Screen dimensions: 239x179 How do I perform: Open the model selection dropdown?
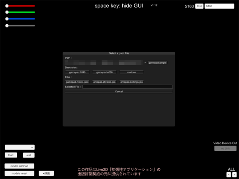(20, 147)
